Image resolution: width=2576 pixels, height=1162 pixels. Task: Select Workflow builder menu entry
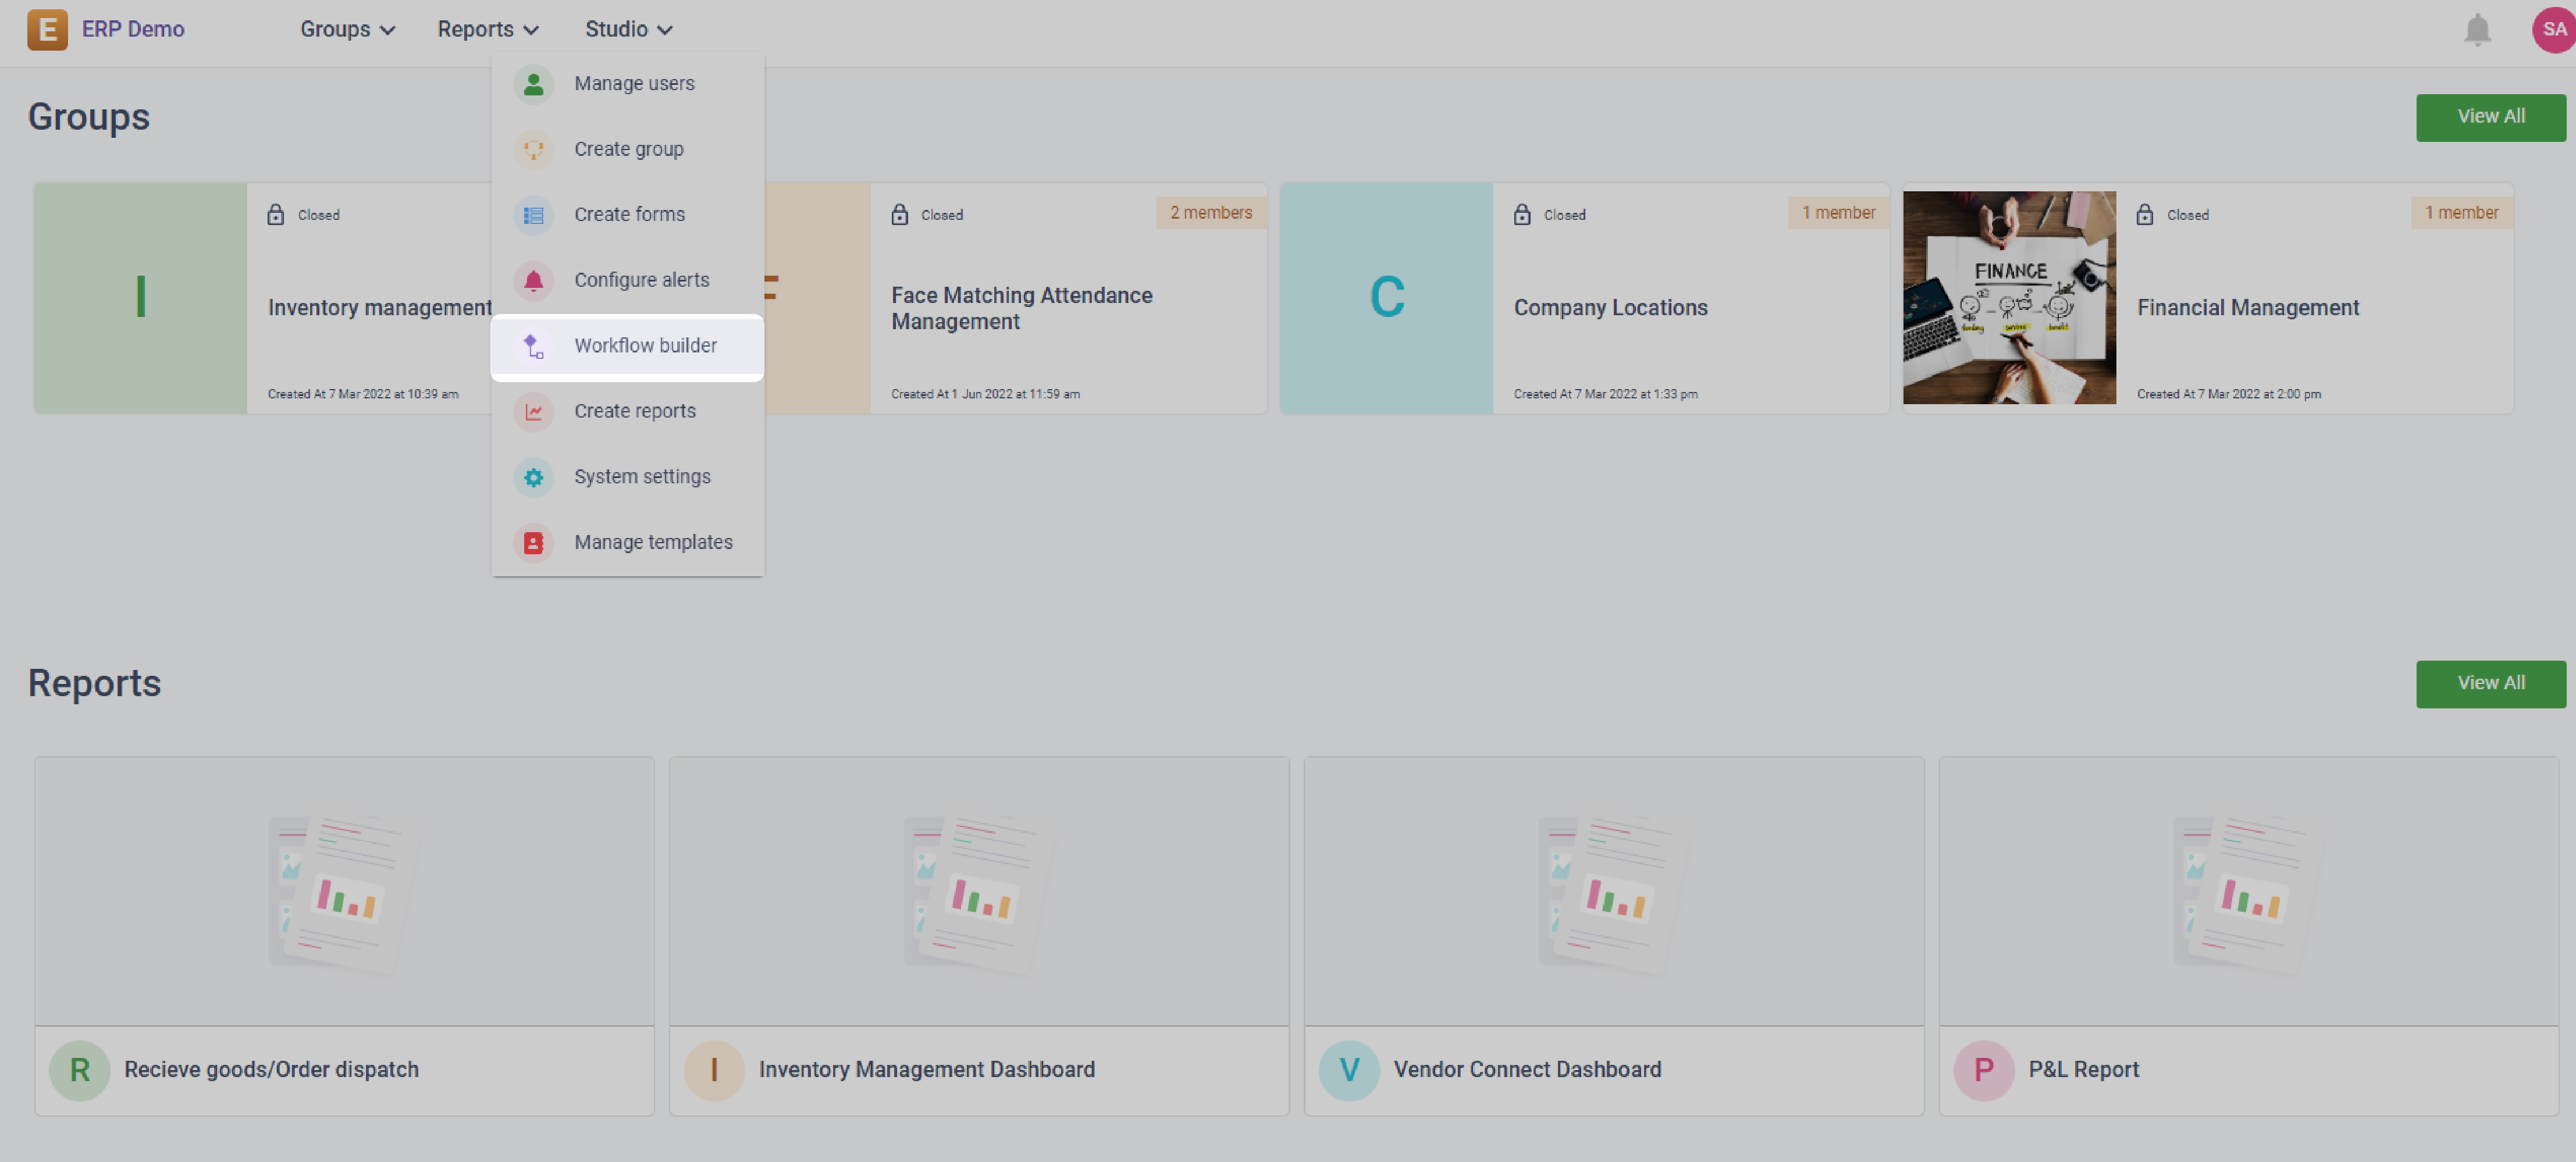click(645, 346)
